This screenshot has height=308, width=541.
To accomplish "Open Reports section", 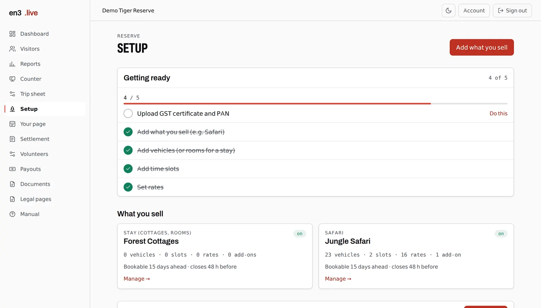I will click(45, 64).
